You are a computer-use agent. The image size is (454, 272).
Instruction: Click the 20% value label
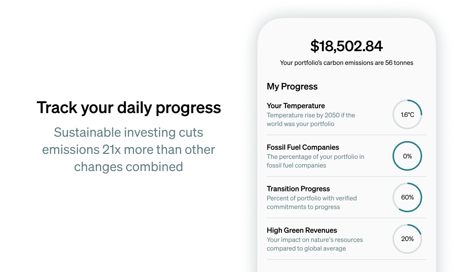[408, 239]
